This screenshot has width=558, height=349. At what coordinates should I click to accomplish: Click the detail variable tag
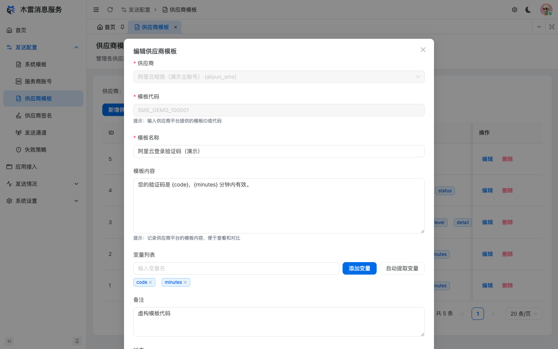[x=463, y=223]
